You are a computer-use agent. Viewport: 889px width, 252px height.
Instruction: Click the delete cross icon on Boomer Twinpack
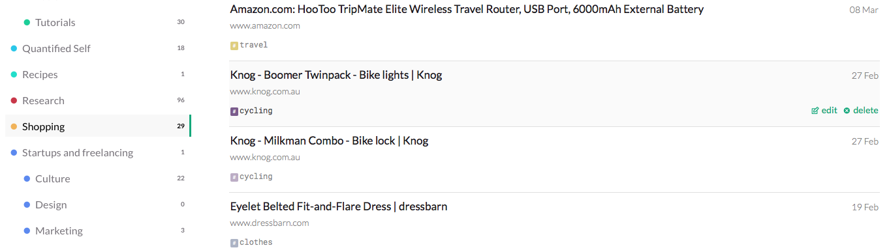847,111
